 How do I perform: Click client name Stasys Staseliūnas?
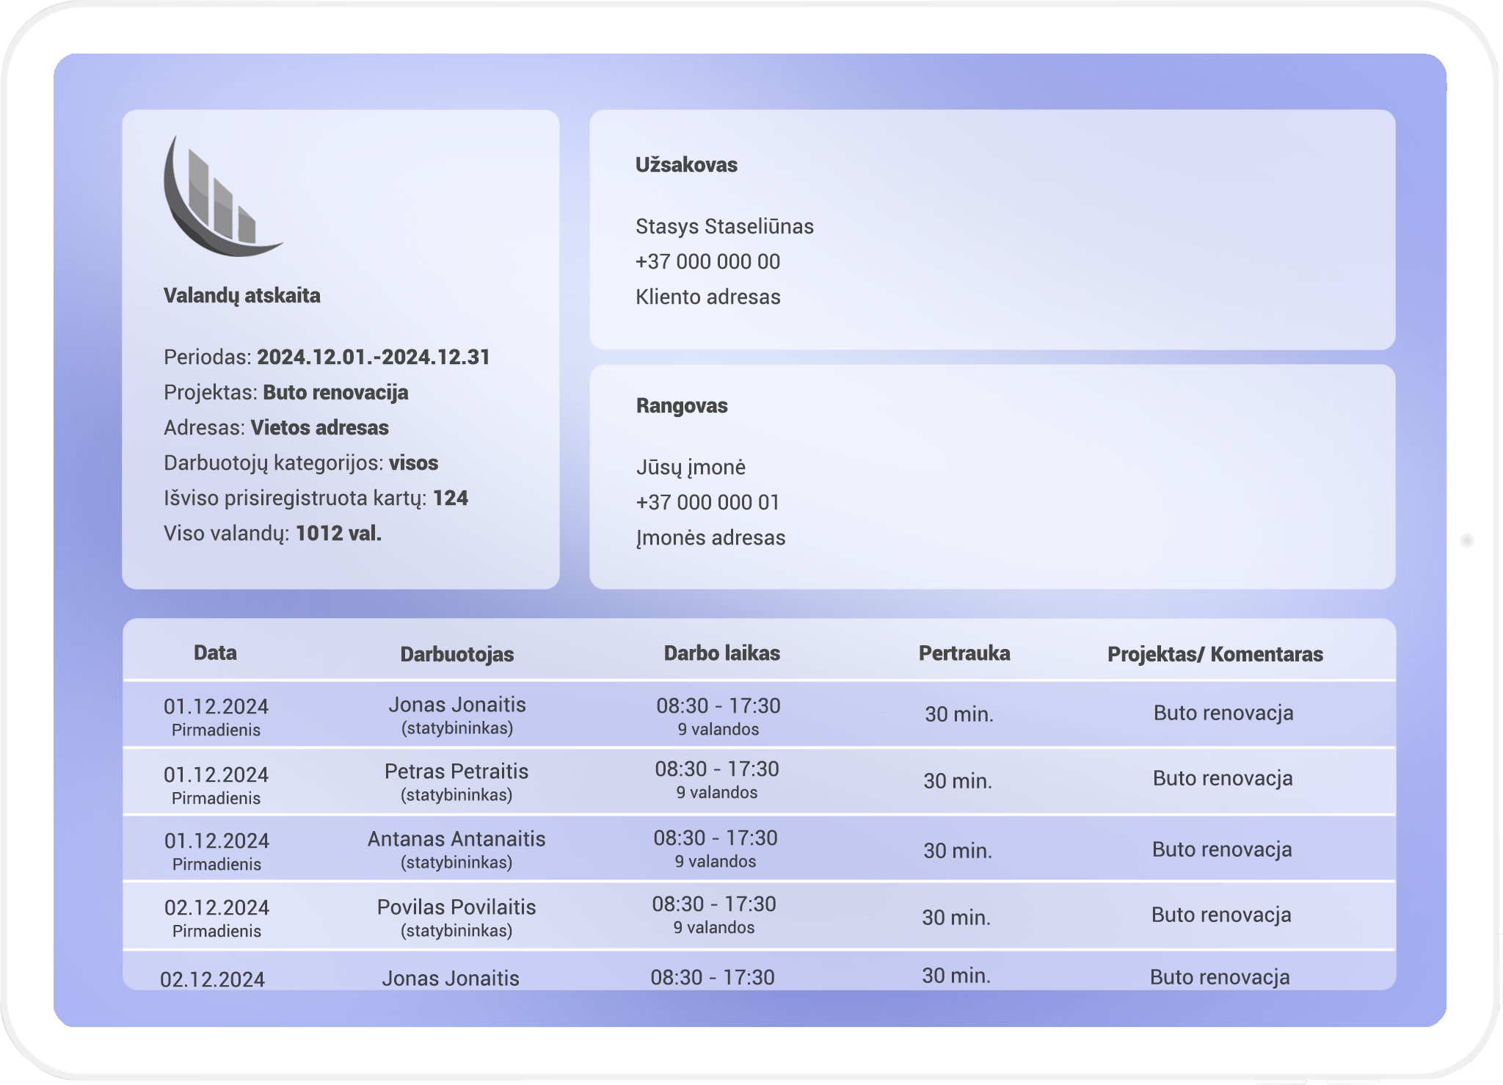point(724,227)
